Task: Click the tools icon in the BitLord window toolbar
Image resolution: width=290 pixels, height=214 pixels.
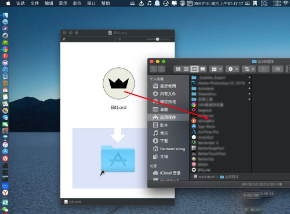Action: pos(64,39)
